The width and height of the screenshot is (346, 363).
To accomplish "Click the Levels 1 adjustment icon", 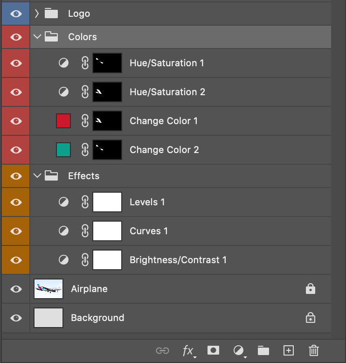I will click(x=63, y=202).
